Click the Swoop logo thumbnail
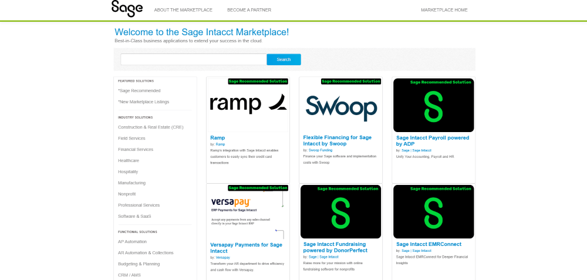This screenshot has height=280, width=587. coord(340,105)
